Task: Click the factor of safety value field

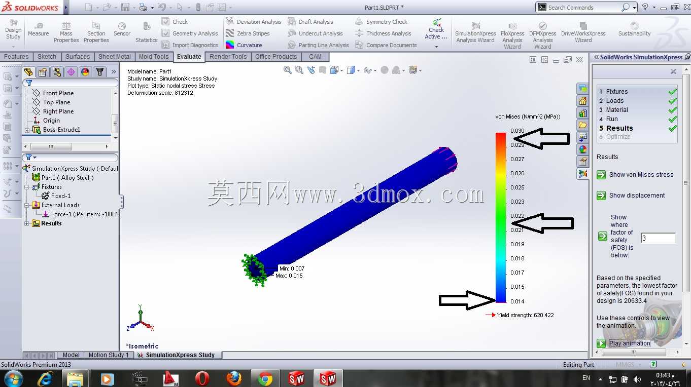Action: click(x=658, y=238)
